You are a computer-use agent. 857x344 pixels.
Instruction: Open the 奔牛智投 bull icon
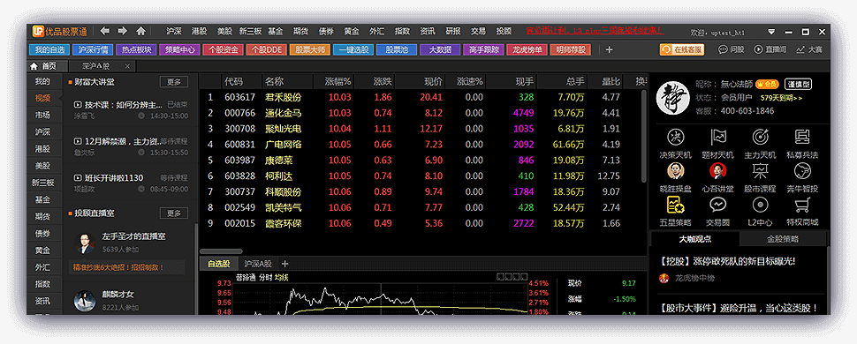[802, 171]
